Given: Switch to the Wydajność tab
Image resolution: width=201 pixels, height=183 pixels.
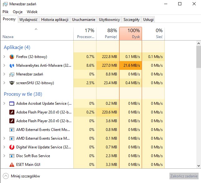Looking at the screenshot, I should 28,20.
